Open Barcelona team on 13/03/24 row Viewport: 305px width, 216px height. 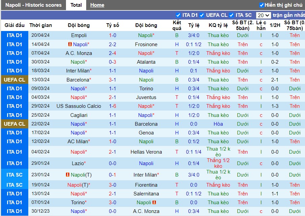(78, 80)
